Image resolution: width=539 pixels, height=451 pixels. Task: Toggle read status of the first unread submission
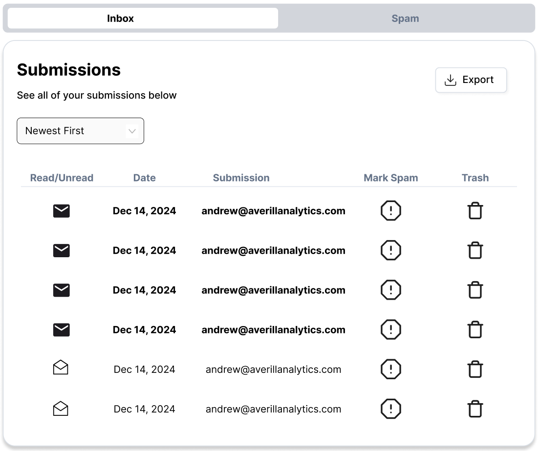pos(62,211)
